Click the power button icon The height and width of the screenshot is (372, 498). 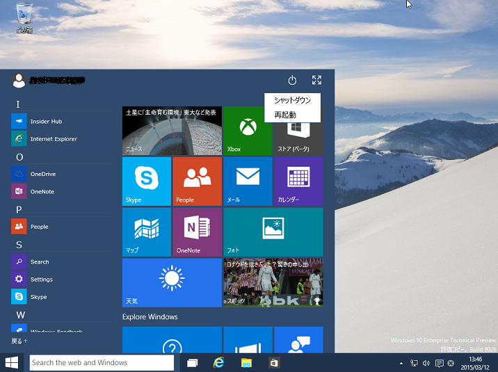coord(292,80)
